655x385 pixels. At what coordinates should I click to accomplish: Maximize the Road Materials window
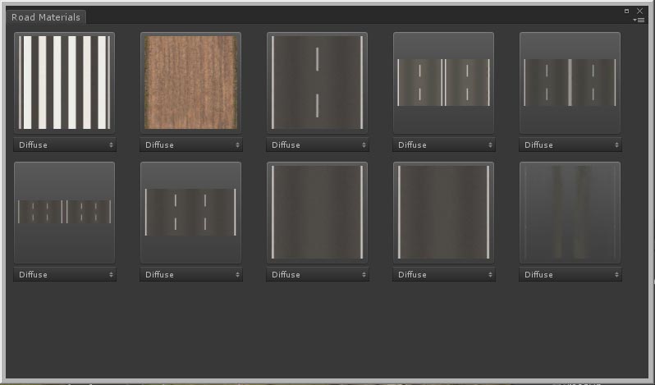tap(626, 11)
